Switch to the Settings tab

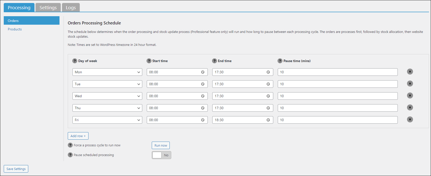coord(48,7)
